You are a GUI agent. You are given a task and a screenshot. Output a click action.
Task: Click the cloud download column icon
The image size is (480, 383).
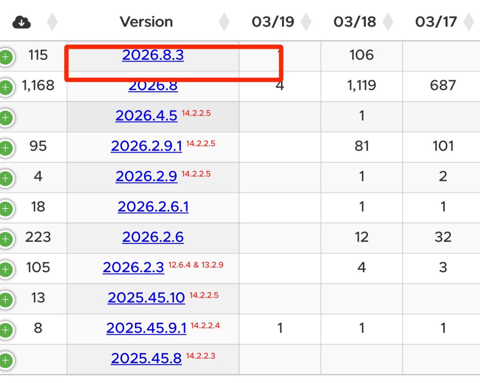click(22, 22)
